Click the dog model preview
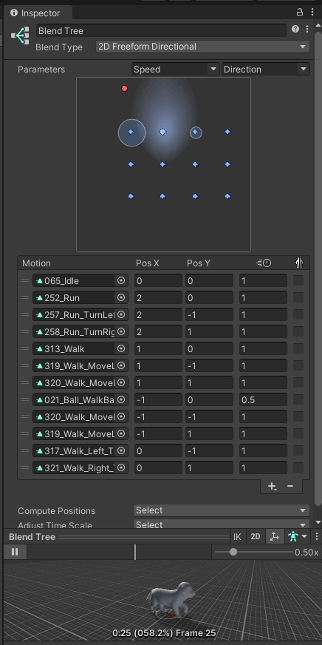 click(171, 598)
